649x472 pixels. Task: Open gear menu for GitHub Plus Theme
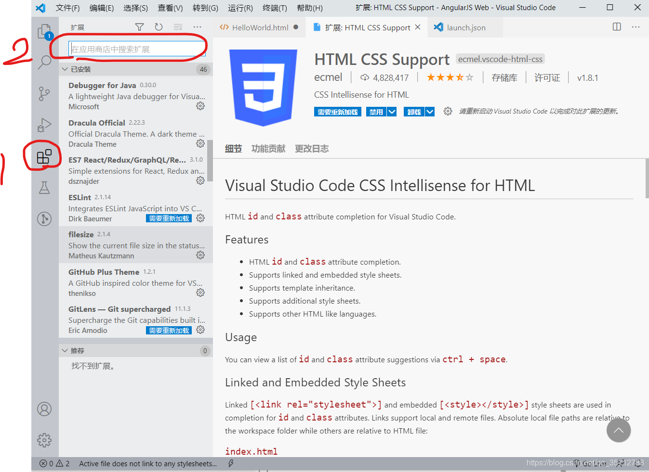click(200, 293)
